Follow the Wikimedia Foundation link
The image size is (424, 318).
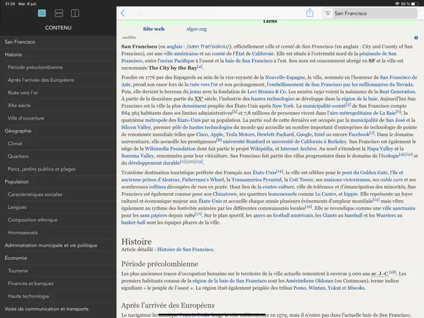point(170,149)
